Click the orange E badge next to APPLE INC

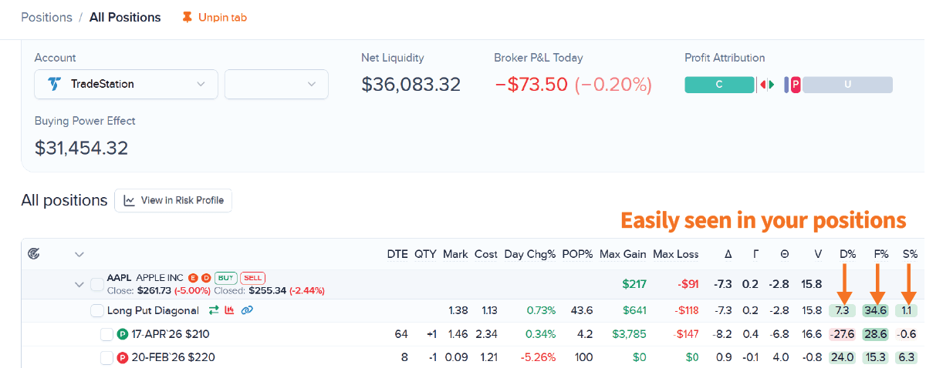click(x=192, y=278)
